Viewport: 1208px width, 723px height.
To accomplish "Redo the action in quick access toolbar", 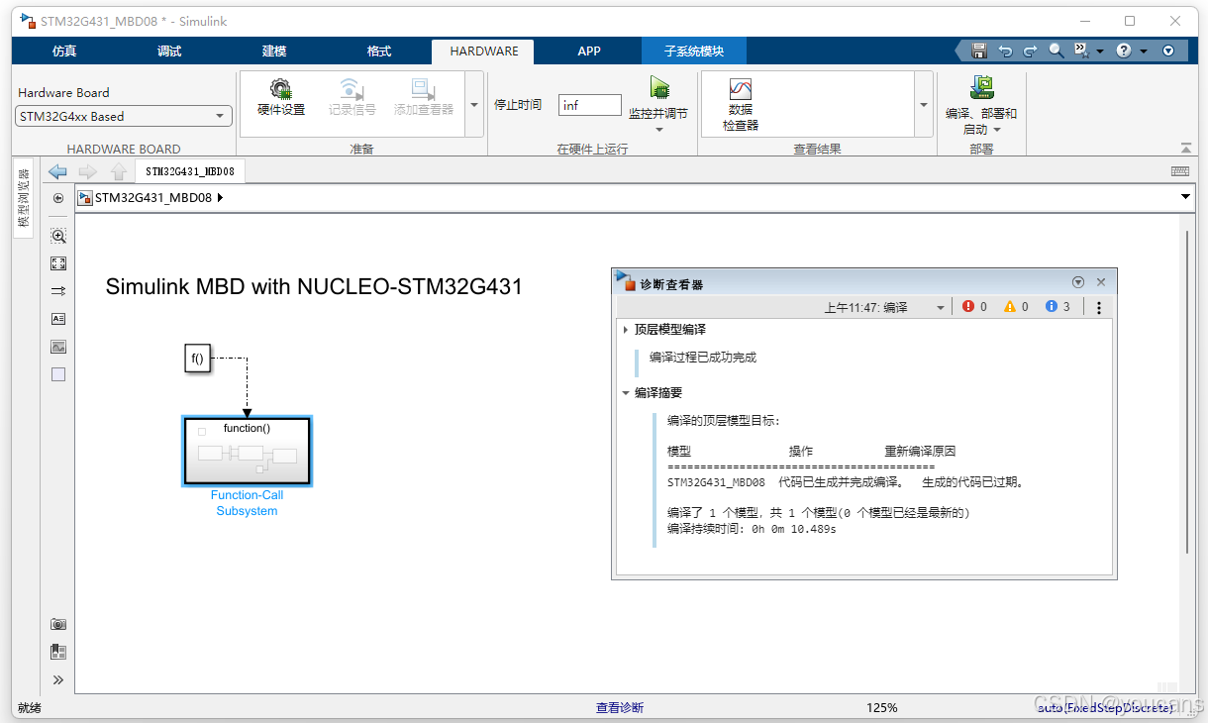I will tap(1030, 51).
